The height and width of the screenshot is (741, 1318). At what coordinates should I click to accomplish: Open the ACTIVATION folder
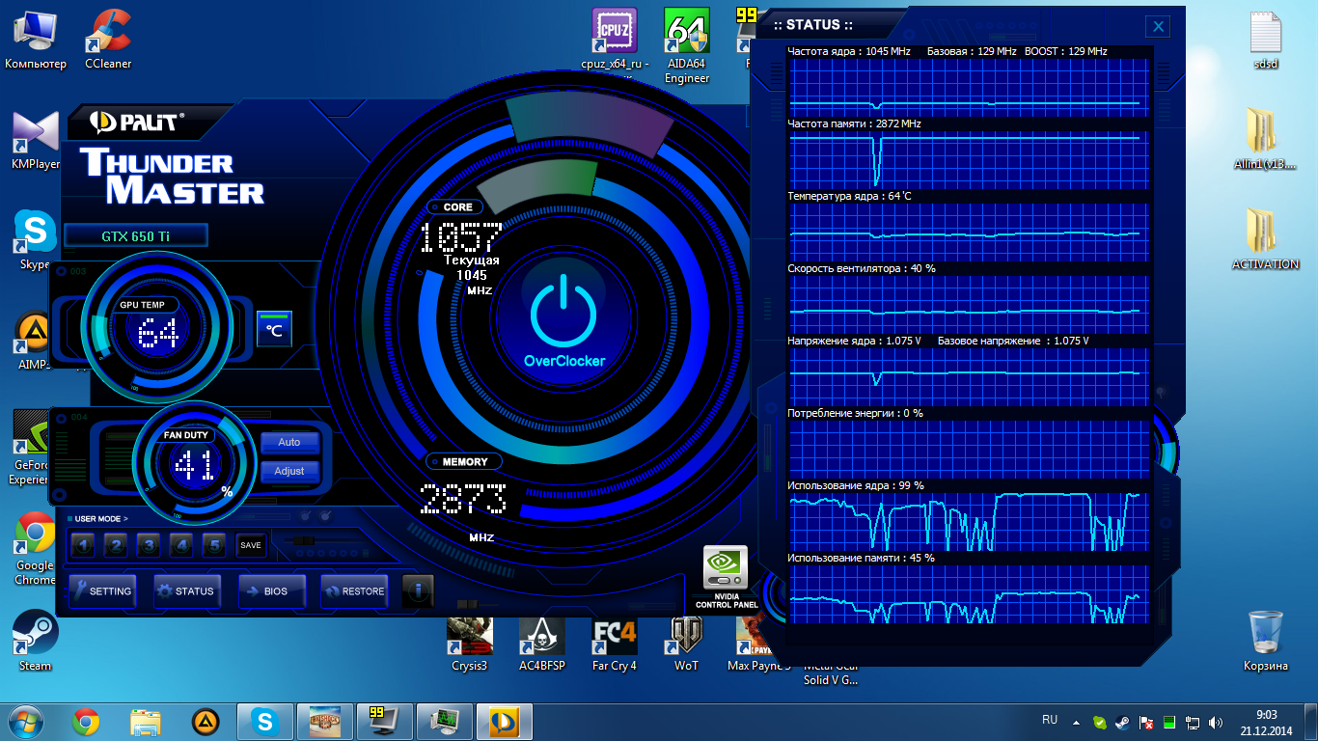tap(1265, 240)
